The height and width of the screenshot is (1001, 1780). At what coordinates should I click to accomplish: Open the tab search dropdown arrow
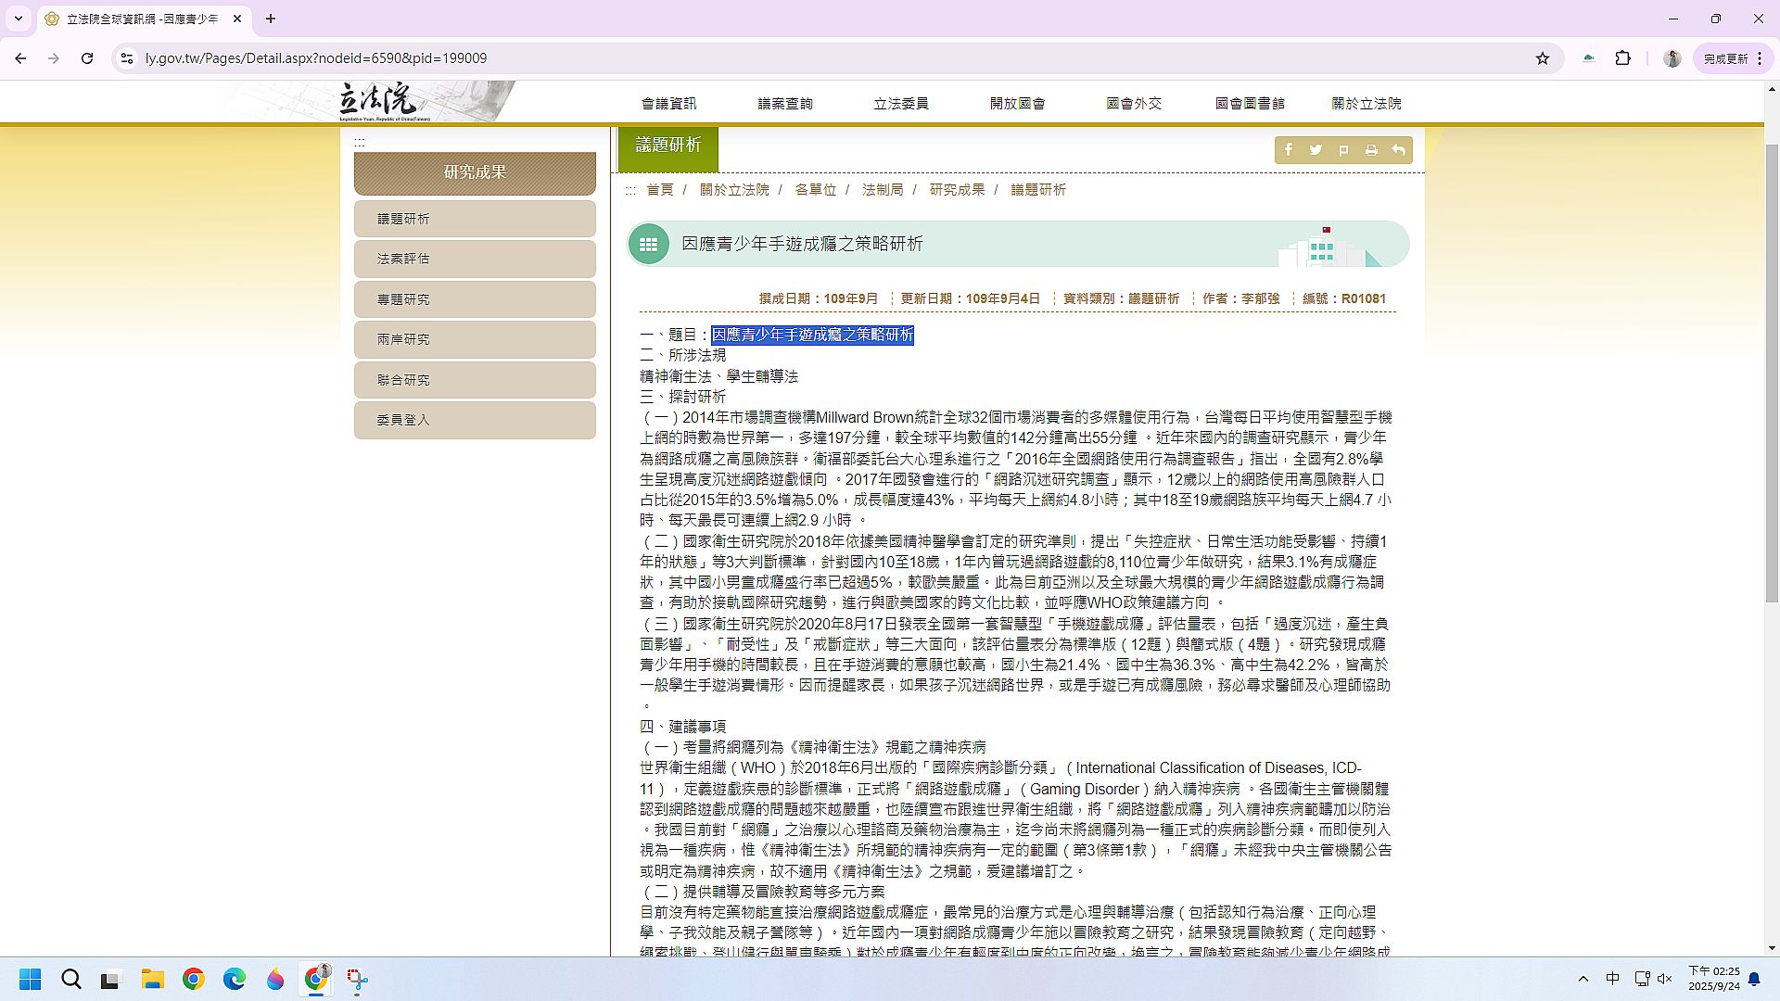[19, 19]
